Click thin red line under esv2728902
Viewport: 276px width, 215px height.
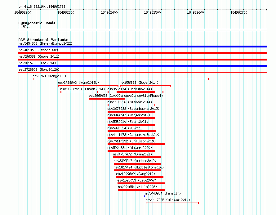[x=143, y=72]
